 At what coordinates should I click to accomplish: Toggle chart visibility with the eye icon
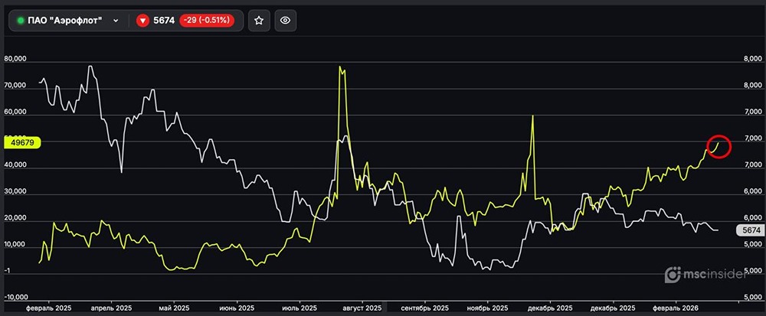tap(285, 21)
